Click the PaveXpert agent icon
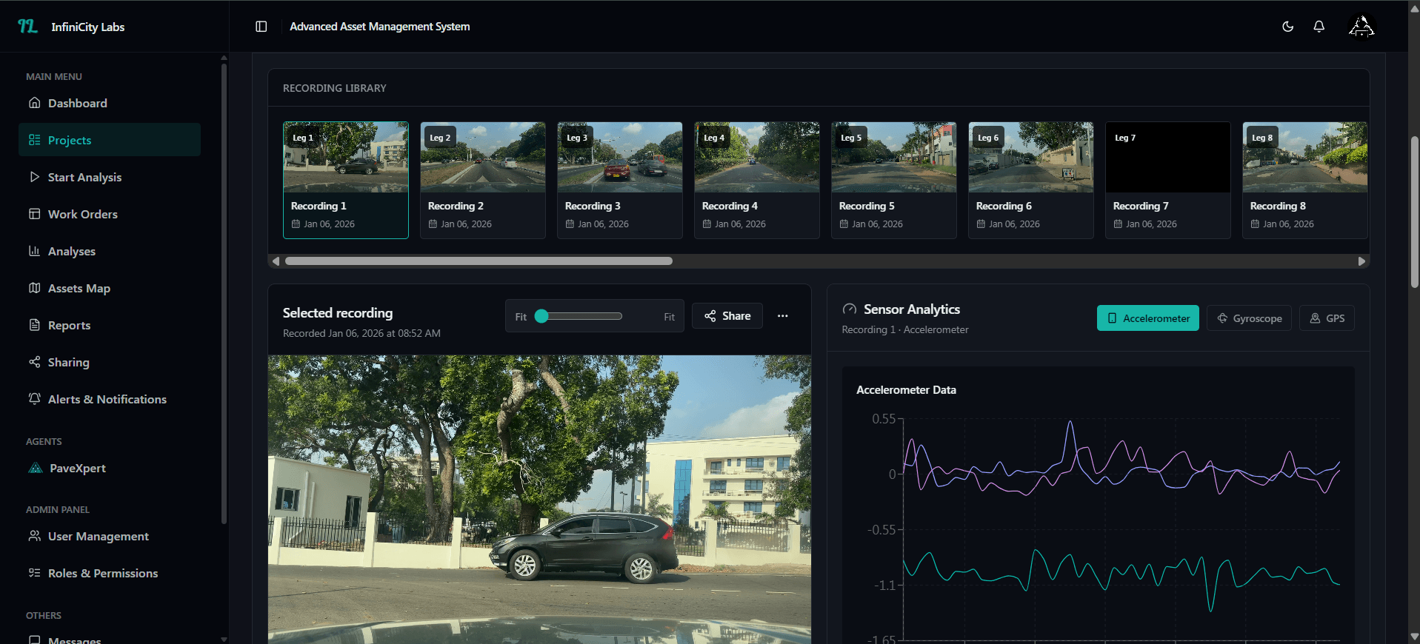This screenshot has width=1420, height=644. pyautogui.click(x=36, y=468)
